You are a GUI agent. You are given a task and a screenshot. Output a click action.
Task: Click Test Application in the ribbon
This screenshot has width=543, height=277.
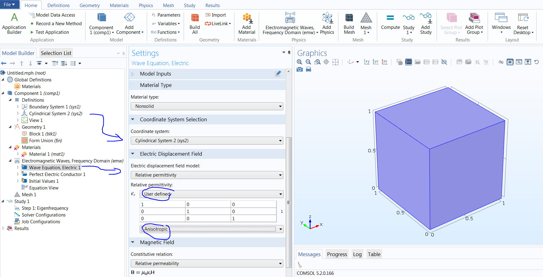(52, 32)
